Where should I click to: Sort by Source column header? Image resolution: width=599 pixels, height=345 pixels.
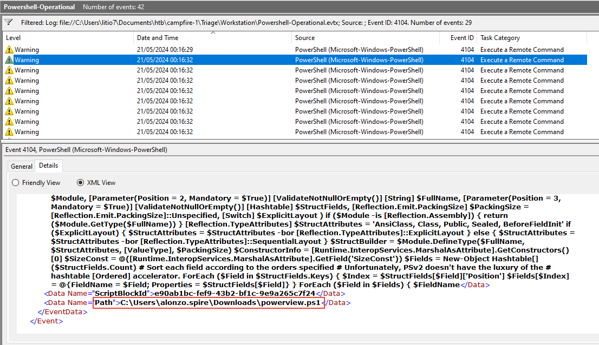click(305, 38)
